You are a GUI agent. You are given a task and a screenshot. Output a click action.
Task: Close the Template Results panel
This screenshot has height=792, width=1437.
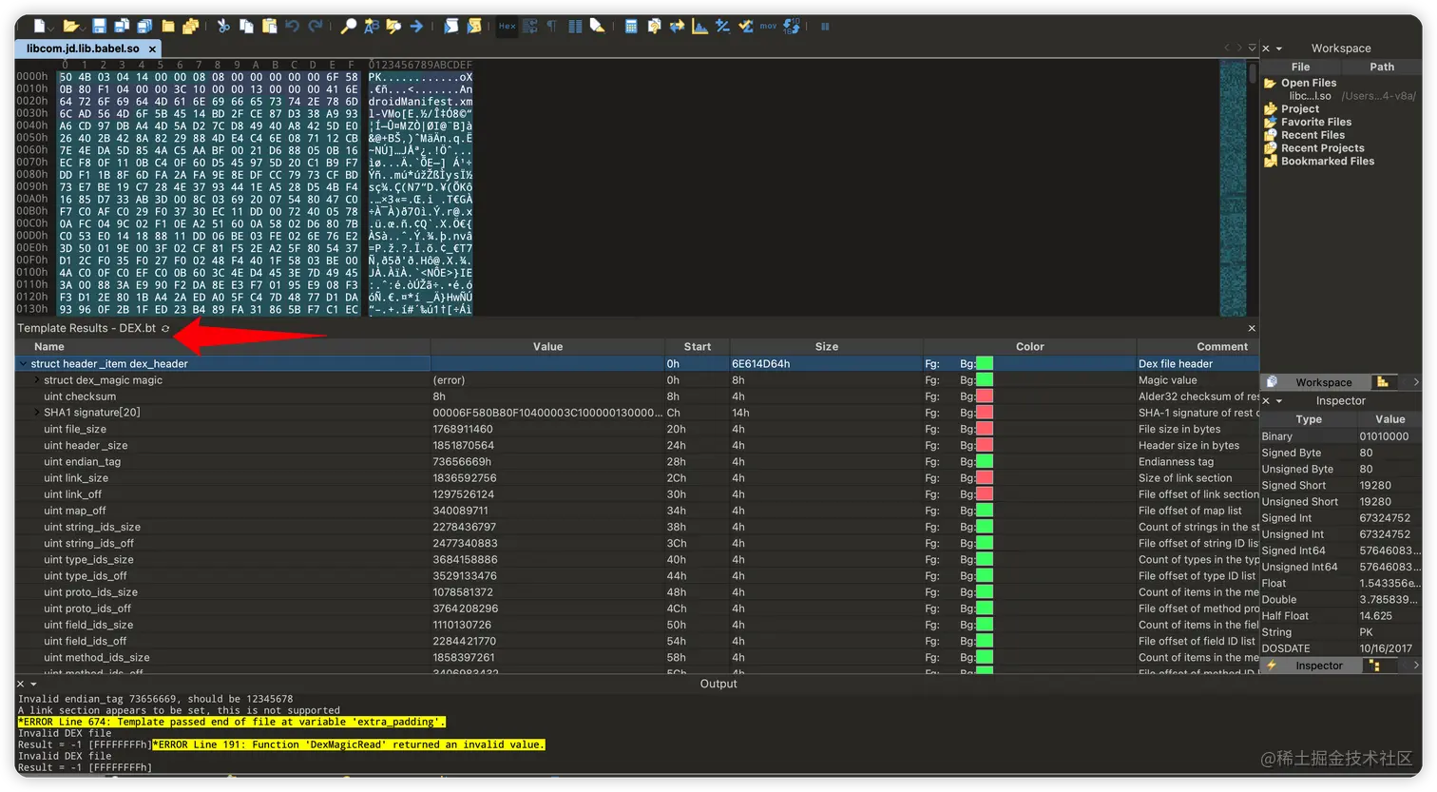pos(1252,329)
